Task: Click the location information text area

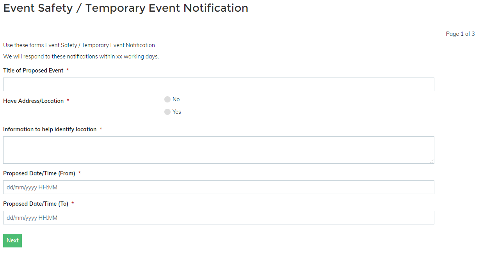Action: [219, 150]
